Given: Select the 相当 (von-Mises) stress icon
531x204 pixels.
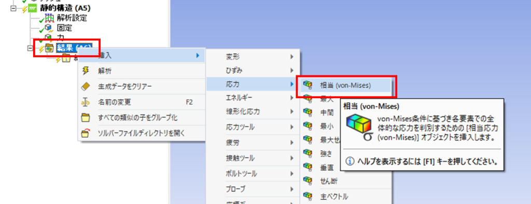Looking at the screenshot, I should pos(308,85).
